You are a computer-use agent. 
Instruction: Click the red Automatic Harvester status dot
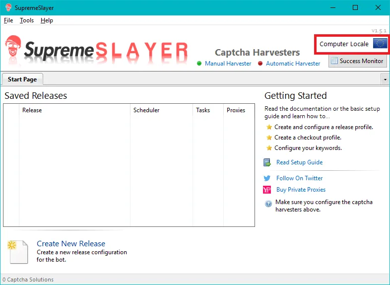coord(260,64)
